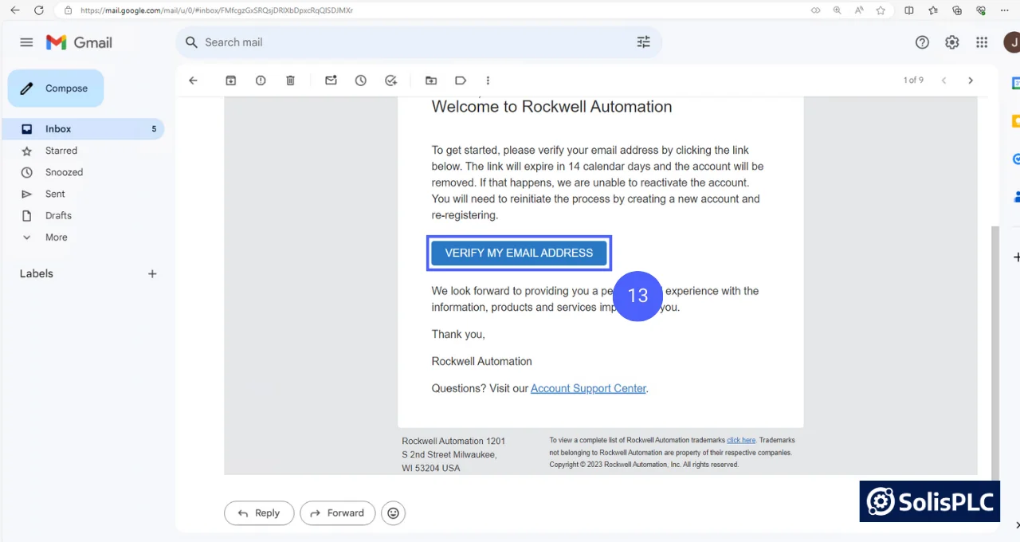This screenshot has height=542, width=1020.
Task: Click the Compose button
Action: 55,88
